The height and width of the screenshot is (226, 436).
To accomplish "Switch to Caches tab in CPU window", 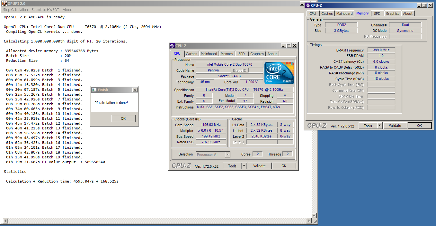I will tap(191, 54).
